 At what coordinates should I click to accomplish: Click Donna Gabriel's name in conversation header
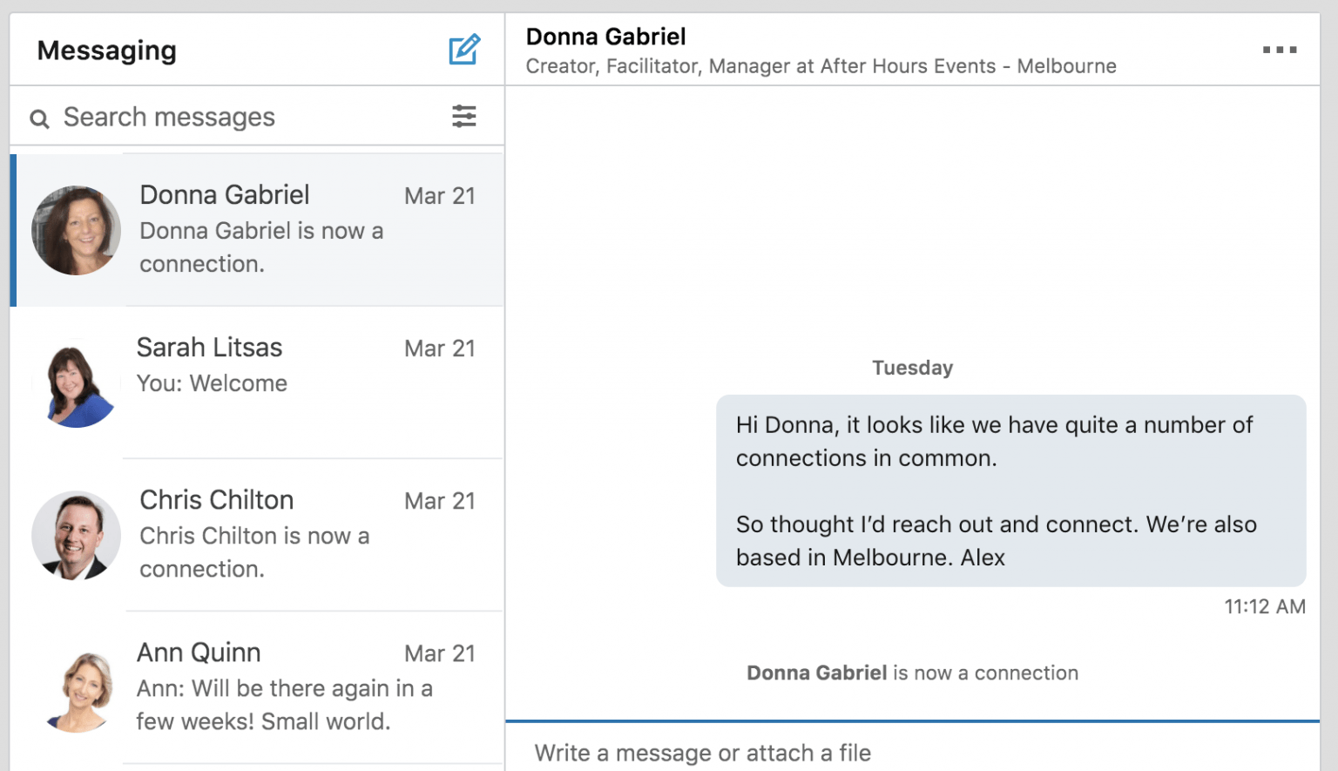(605, 37)
